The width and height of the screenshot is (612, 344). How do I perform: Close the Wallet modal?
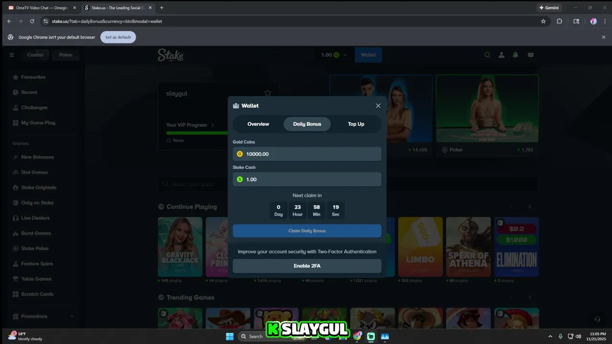click(378, 106)
